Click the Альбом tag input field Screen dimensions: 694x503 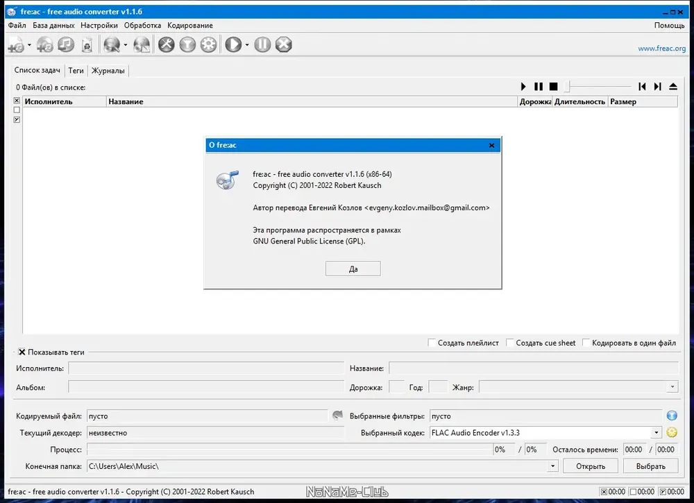(206, 387)
